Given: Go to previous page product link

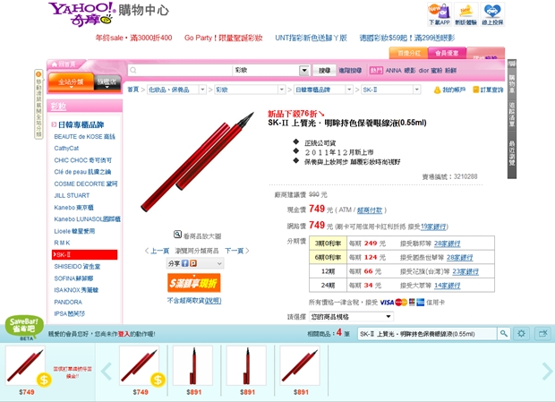Looking at the screenshot, I should pyautogui.click(x=157, y=251).
